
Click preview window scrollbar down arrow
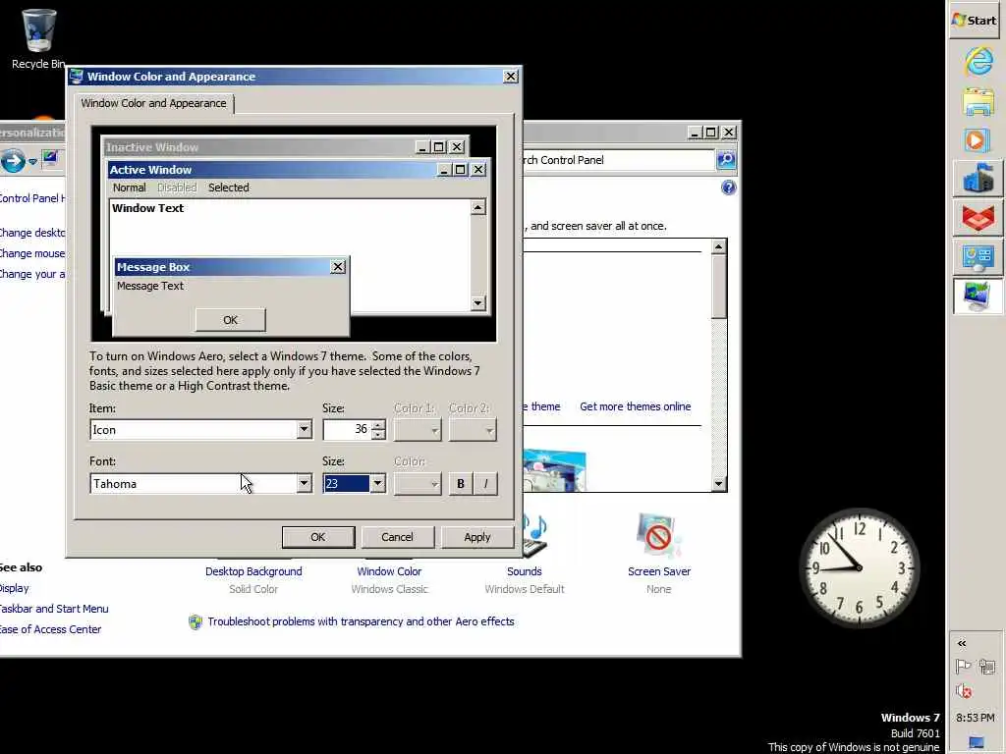(x=478, y=303)
